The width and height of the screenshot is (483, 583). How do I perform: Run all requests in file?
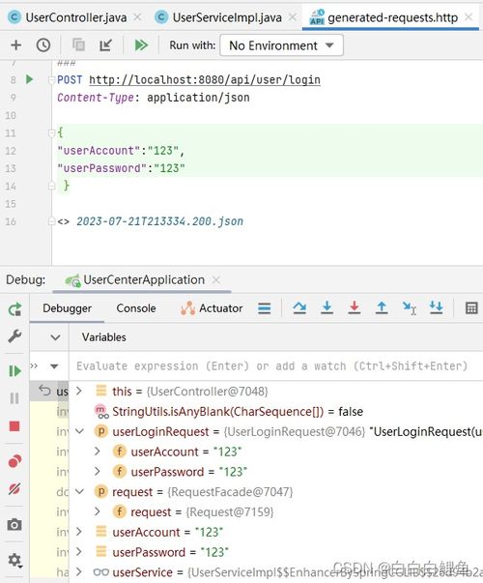(x=141, y=45)
